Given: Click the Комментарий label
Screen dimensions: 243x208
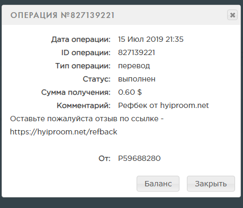Looking at the screenshot, I should click(x=84, y=106).
